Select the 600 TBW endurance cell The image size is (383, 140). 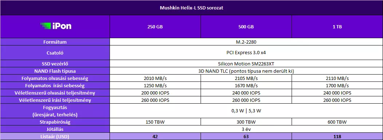click(x=337, y=122)
